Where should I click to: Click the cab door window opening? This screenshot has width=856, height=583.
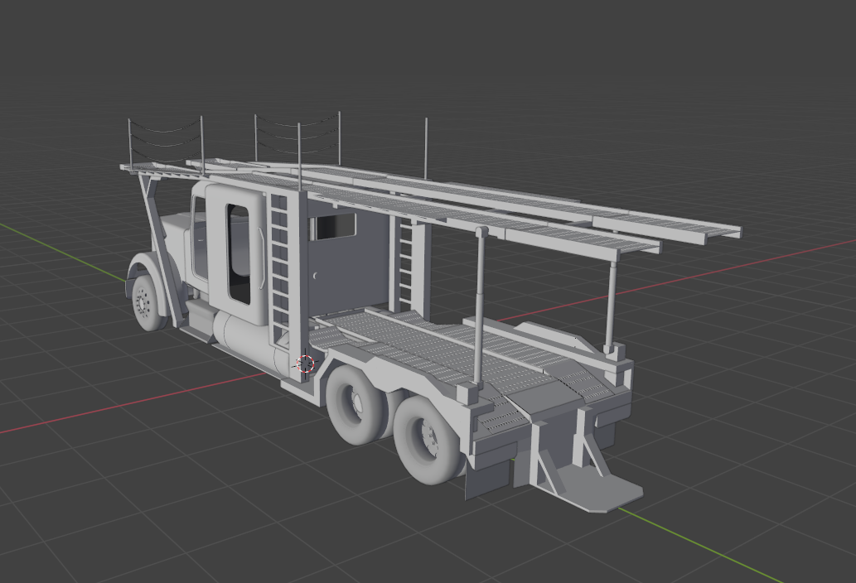(238, 253)
